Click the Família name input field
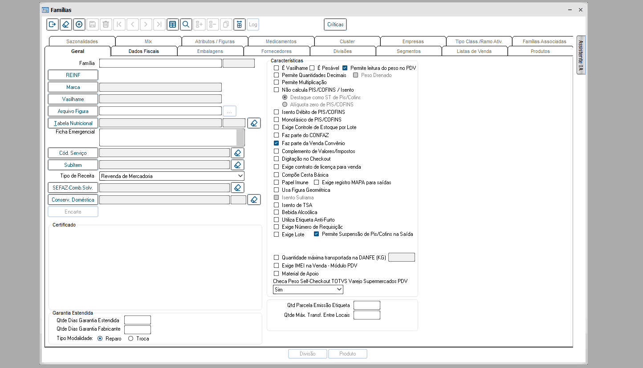This screenshot has width=643, height=368. coord(160,63)
